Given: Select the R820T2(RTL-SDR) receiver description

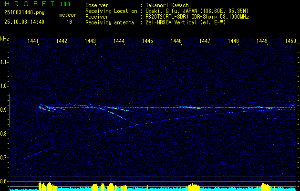Looking at the screenshot, I should 197,17.
